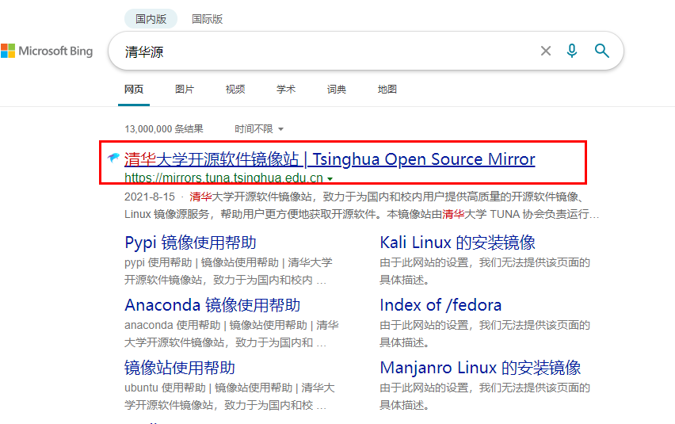
Task: Select the 国内版 toggle
Action: coord(151,19)
